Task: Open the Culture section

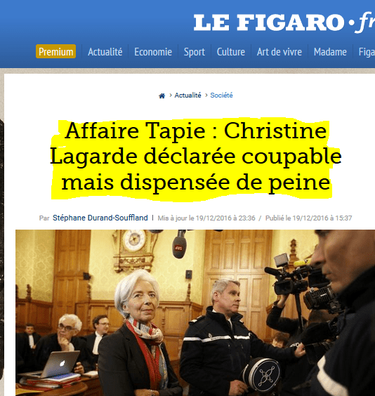Action: click(231, 52)
